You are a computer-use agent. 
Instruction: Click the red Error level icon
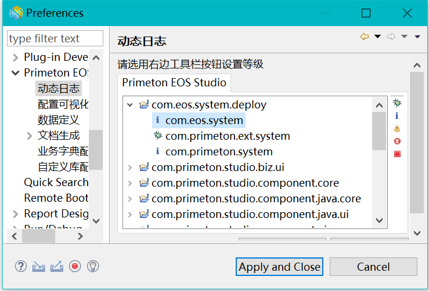397,141
